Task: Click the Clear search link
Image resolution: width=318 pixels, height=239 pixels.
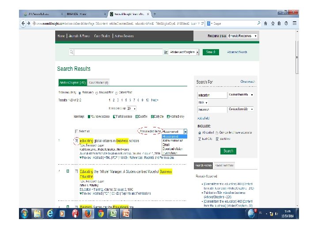Action: (x=247, y=82)
